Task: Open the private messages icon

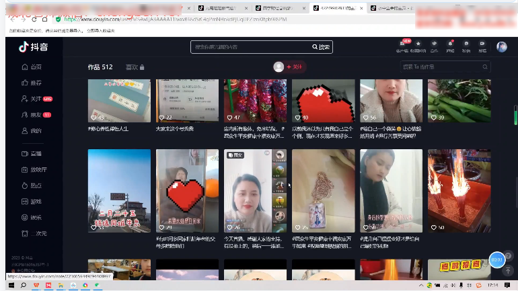Action: [466, 46]
